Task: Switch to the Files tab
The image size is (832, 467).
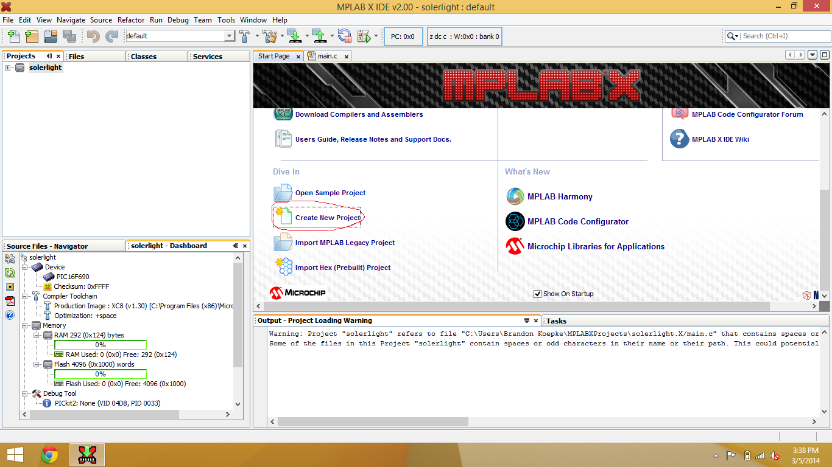Action: pos(96,56)
